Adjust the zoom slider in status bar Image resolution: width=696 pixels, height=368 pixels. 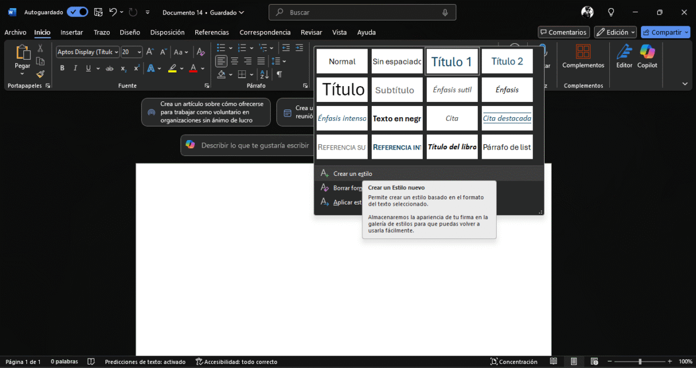point(640,362)
